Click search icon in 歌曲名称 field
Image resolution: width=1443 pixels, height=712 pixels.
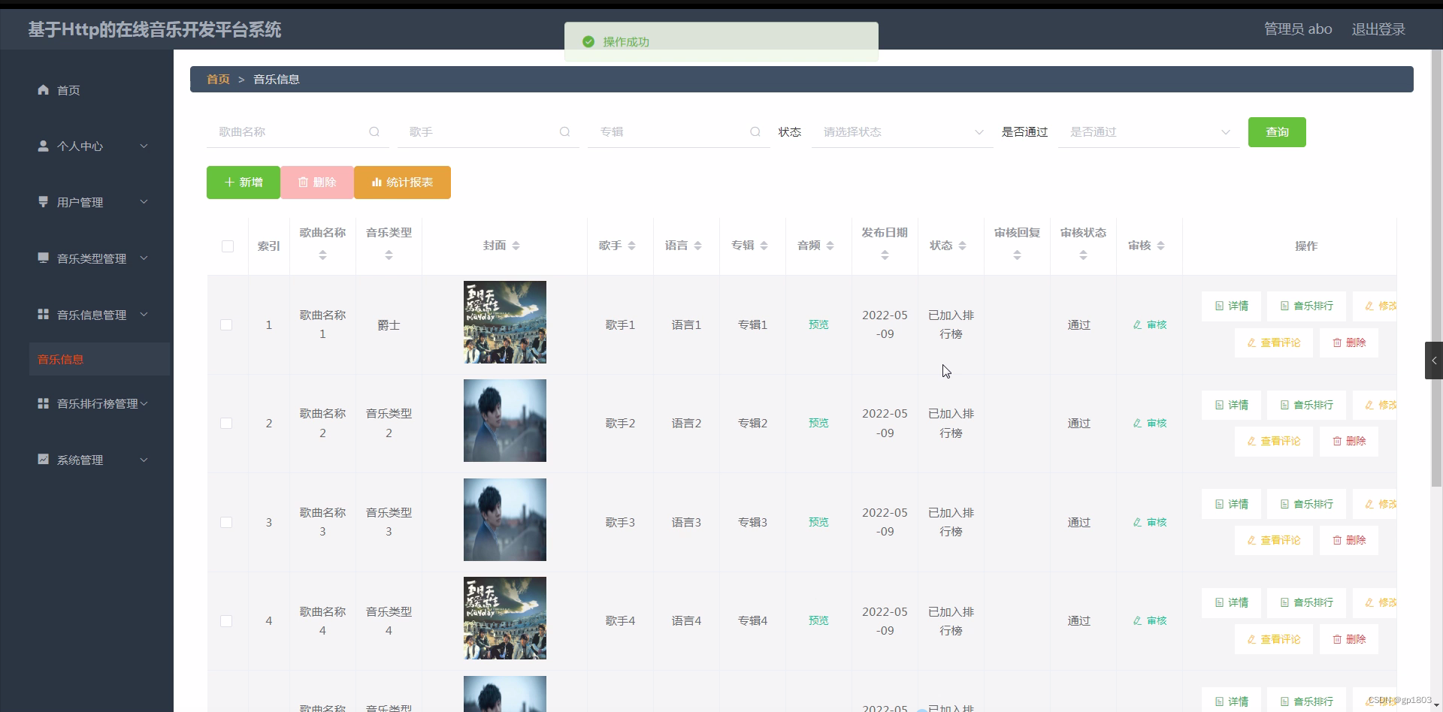(x=374, y=132)
